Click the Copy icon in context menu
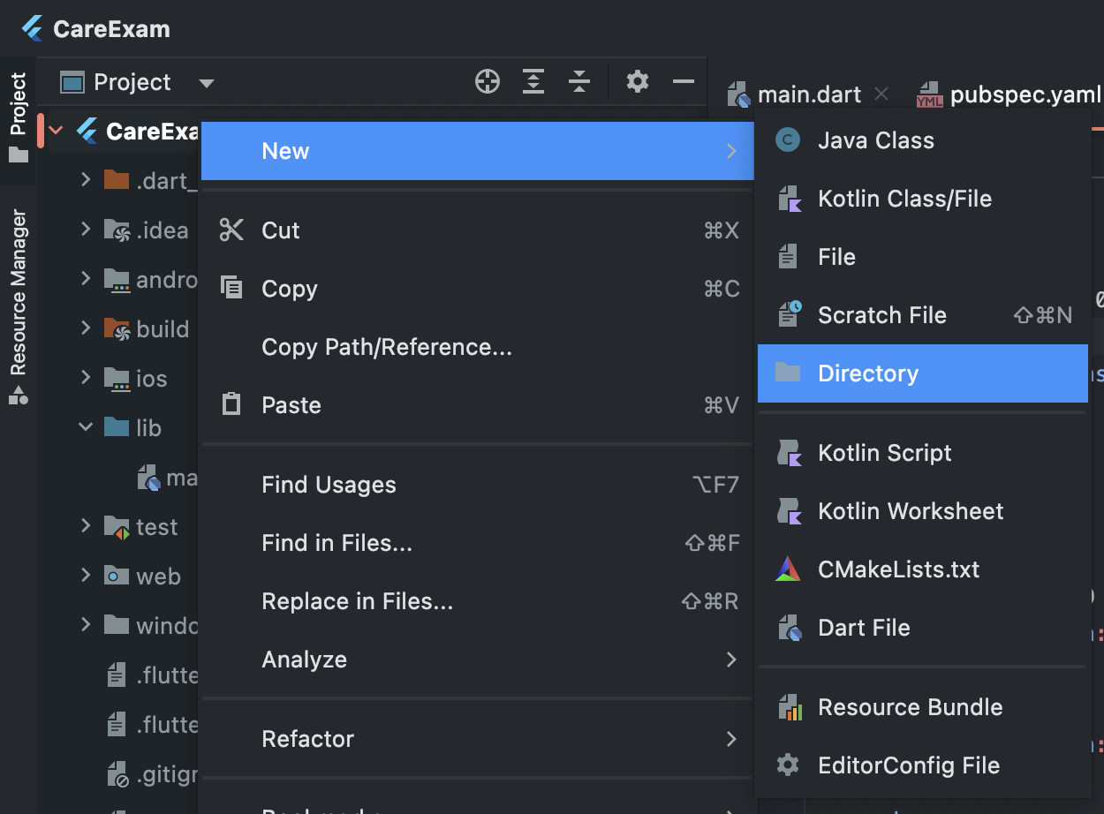The width and height of the screenshot is (1104, 814). [x=231, y=289]
